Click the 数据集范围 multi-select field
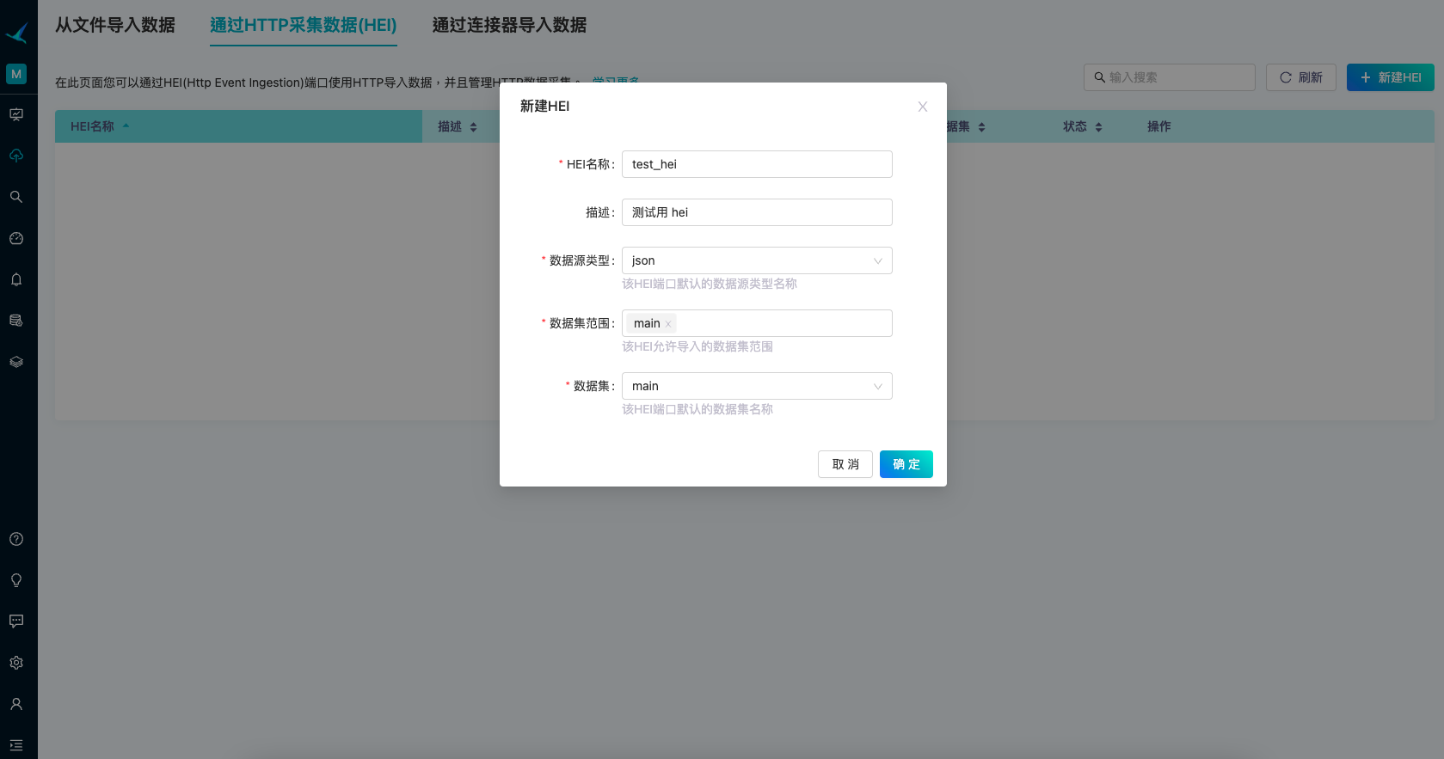This screenshot has height=759, width=1444. pos(757,323)
